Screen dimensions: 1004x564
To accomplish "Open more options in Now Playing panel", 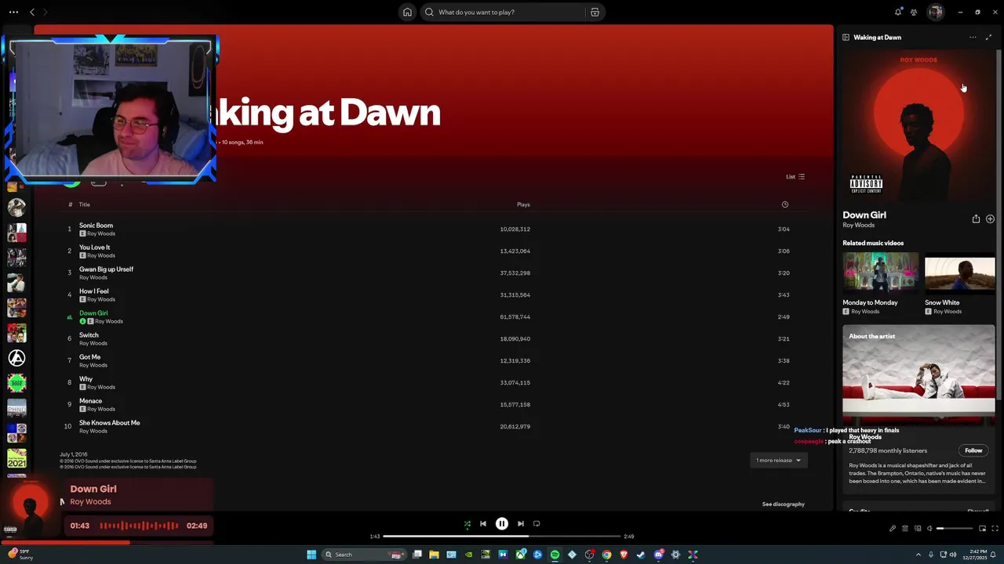I will (973, 38).
